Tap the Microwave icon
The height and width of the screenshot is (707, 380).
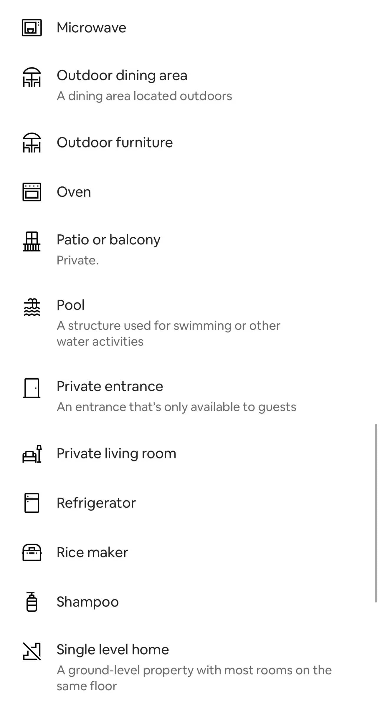tap(32, 28)
